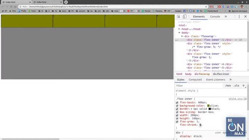The image size is (249, 140).
Task: Uncheck the background-color declaration
Action: tap(177, 106)
